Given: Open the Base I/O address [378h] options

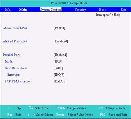Looking at the screenshot, I should (x=58, y=68).
